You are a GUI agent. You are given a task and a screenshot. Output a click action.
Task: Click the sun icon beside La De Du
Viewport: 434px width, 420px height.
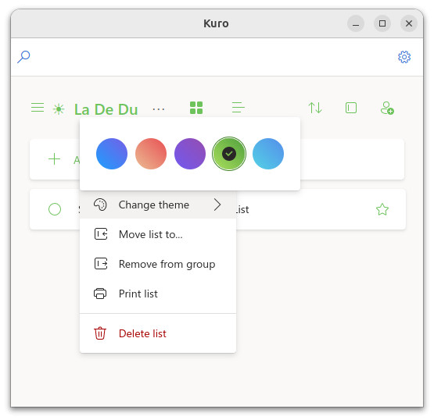pos(59,109)
